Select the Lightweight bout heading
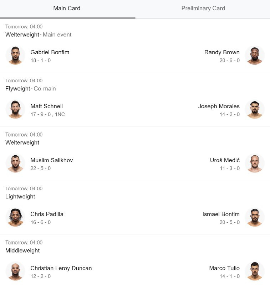 coord(20,197)
